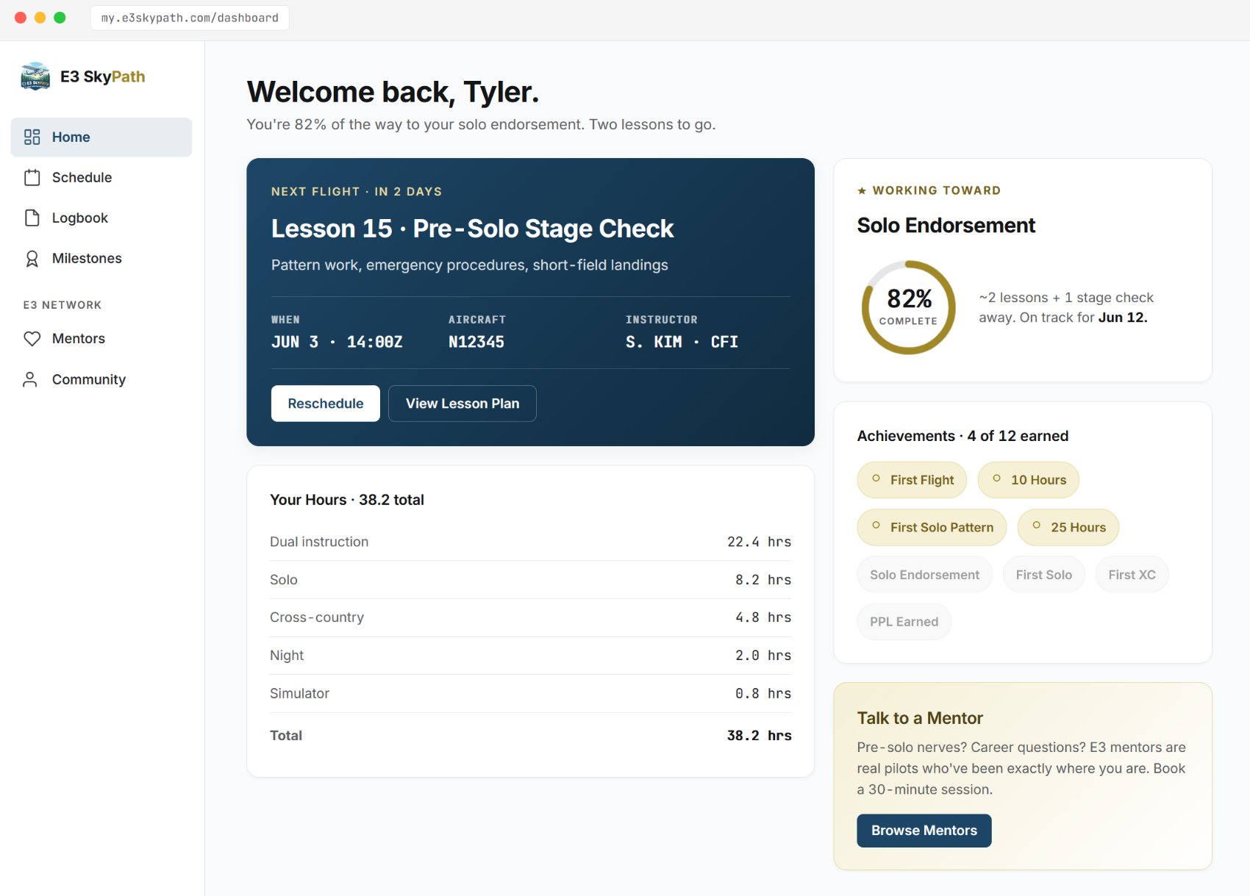Close the window with the red button
The image size is (1250, 896).
click(x=21, y=18)
